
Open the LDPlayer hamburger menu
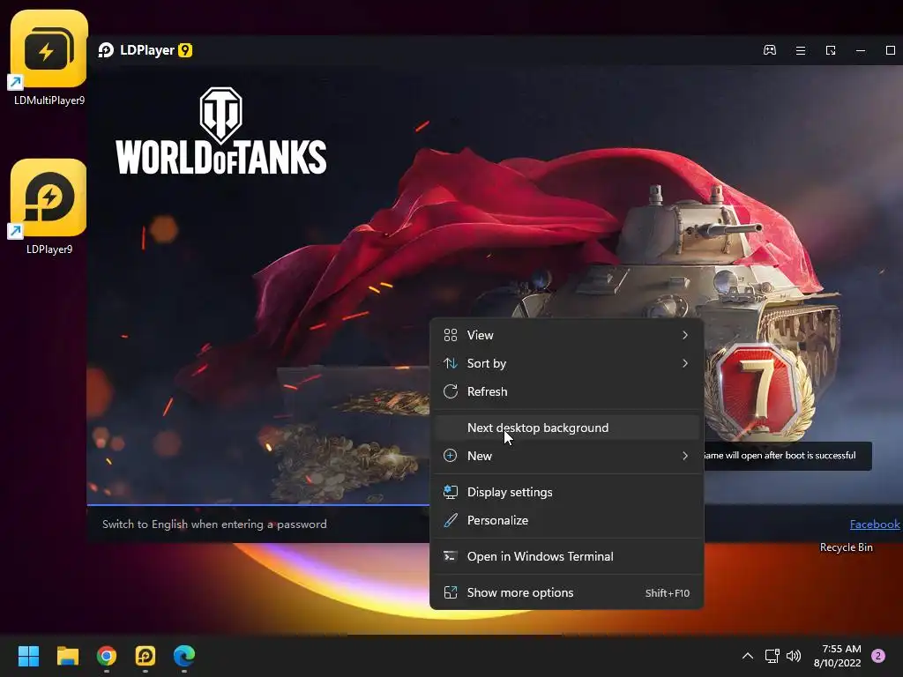[x=801, y=50]
